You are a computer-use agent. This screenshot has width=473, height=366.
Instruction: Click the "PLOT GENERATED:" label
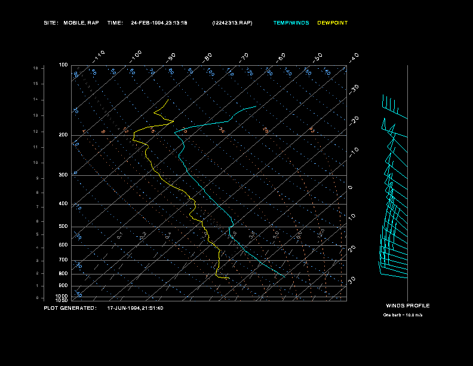[x=70, y=308]
